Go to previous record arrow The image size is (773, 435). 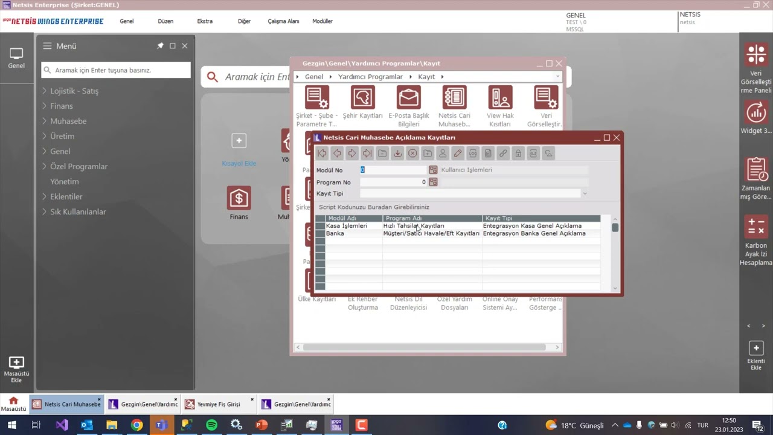tap(337, 153)
